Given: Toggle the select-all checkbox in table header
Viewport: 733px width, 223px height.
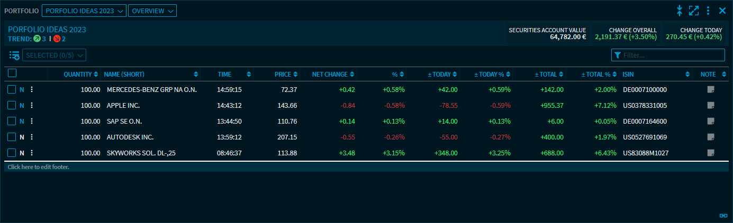Looking at the screenshot, I should pyautogui.click(x=12, y=73).
